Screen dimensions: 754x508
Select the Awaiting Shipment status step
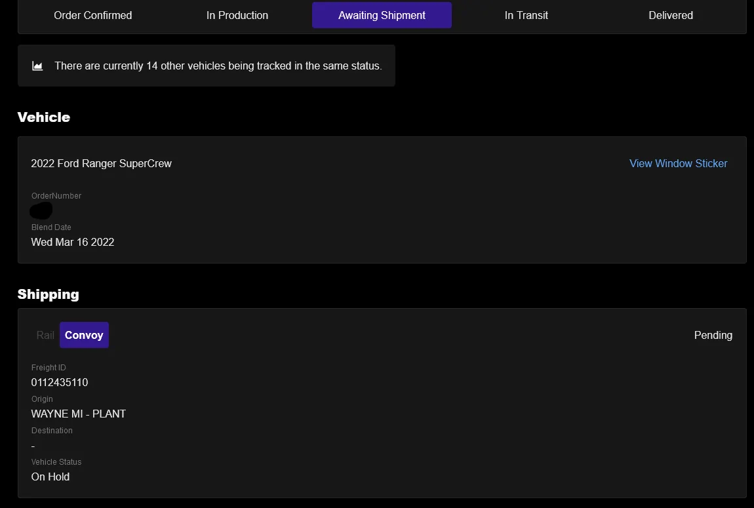(382, 15)
